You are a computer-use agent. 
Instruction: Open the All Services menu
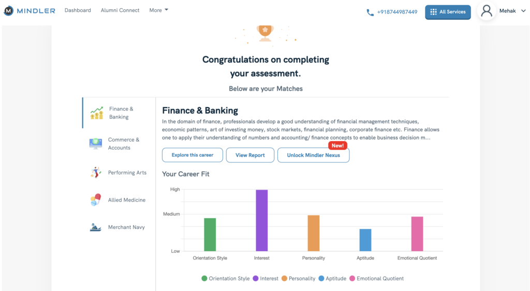pyautogui.click(x=448, y=12)
